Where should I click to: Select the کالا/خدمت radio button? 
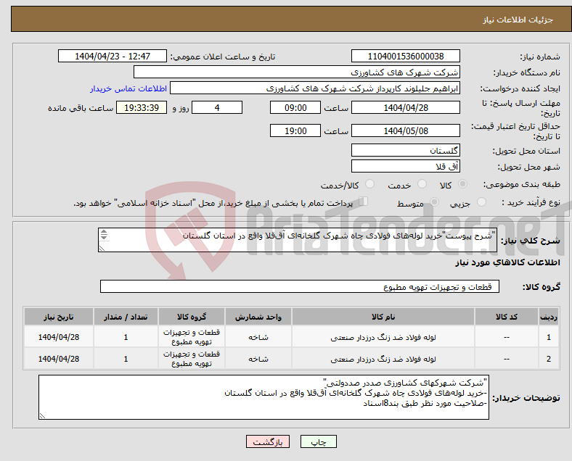click(x=370, y=184)
